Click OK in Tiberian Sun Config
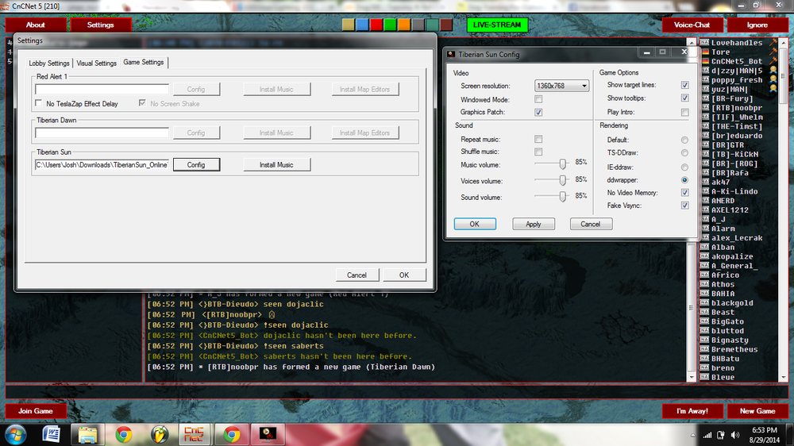The width and height of the screenshot is (794, 446). (x=475, y=224)
